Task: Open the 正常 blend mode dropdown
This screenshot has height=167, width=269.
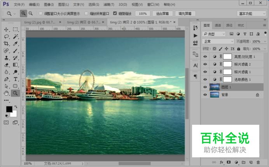Action: (x=218, y=41)
